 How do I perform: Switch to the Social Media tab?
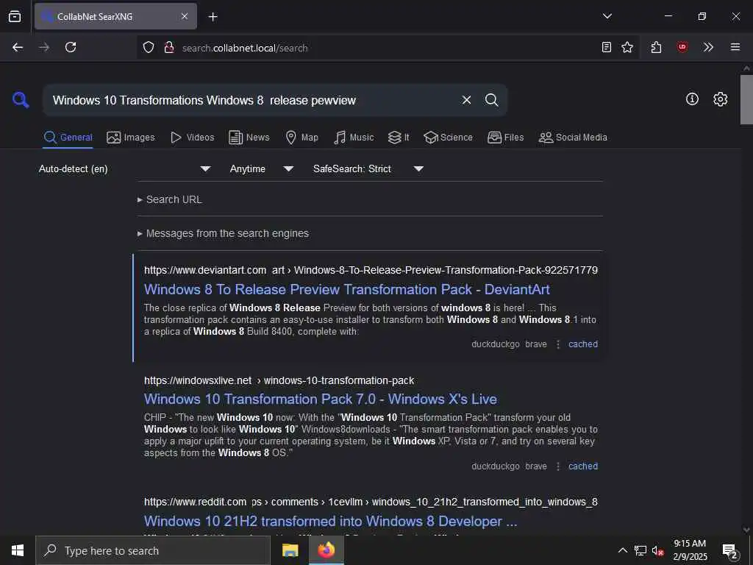(x=573, y=138)
